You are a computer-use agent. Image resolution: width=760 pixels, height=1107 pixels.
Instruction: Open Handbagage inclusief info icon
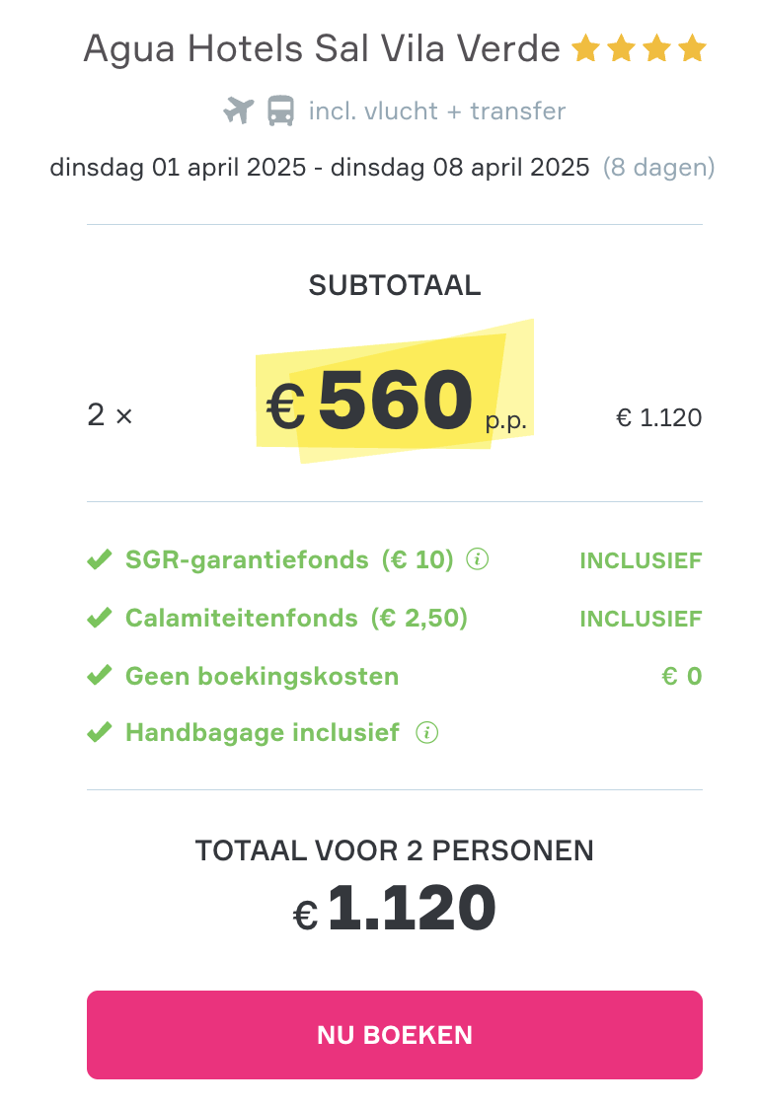click(x=426, y=733)
